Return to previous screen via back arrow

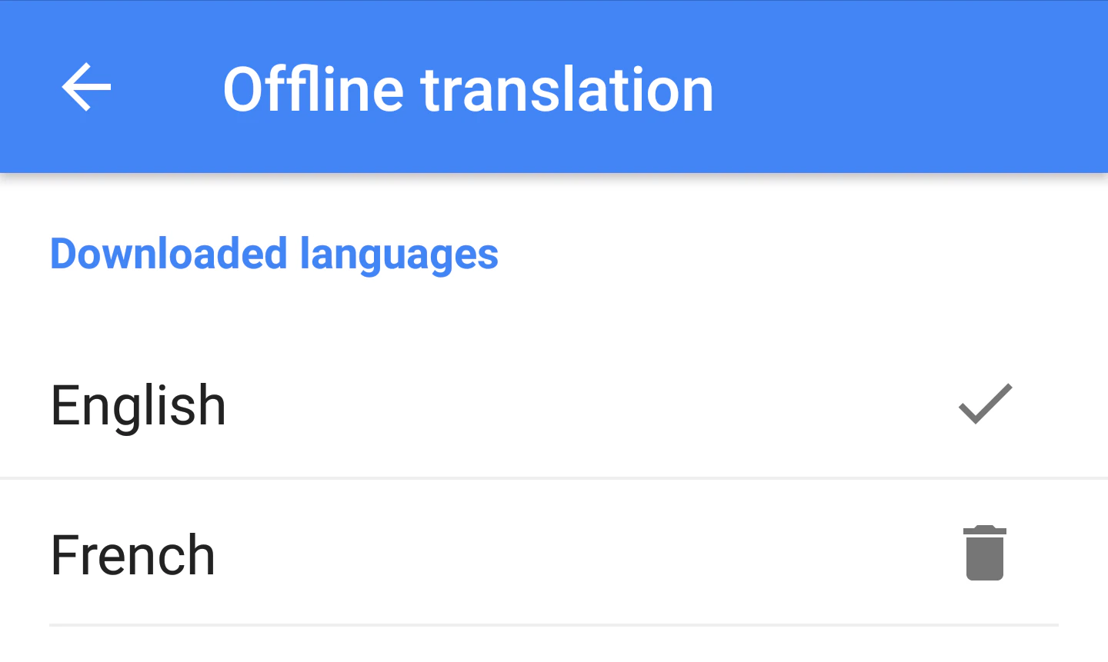[x=86, y=87]
